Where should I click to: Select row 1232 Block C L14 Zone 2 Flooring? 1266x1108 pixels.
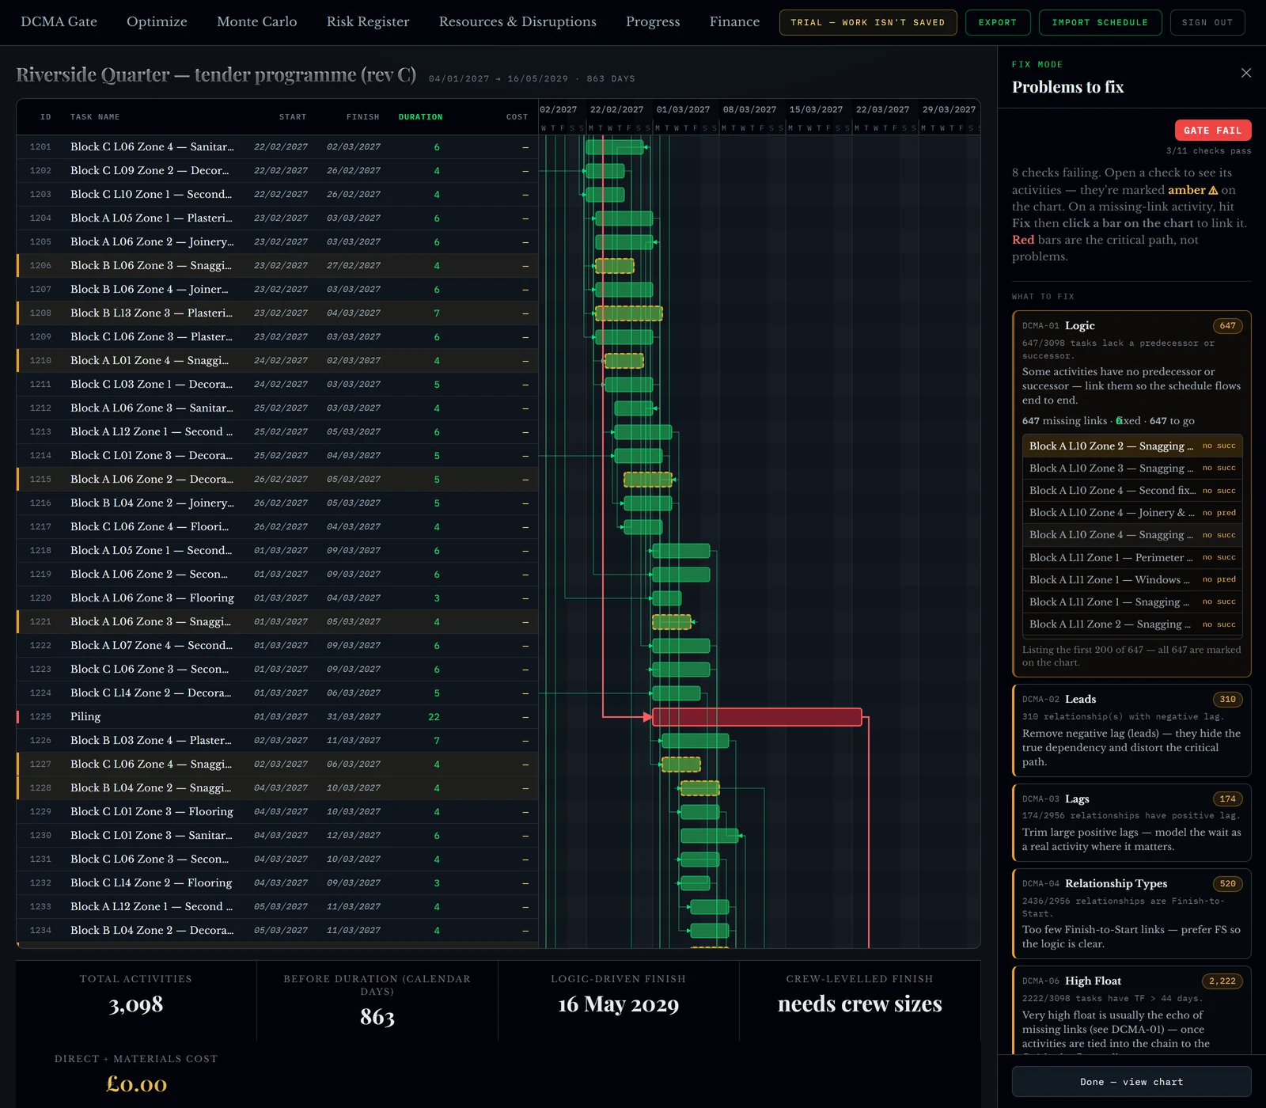coord(277,882)
